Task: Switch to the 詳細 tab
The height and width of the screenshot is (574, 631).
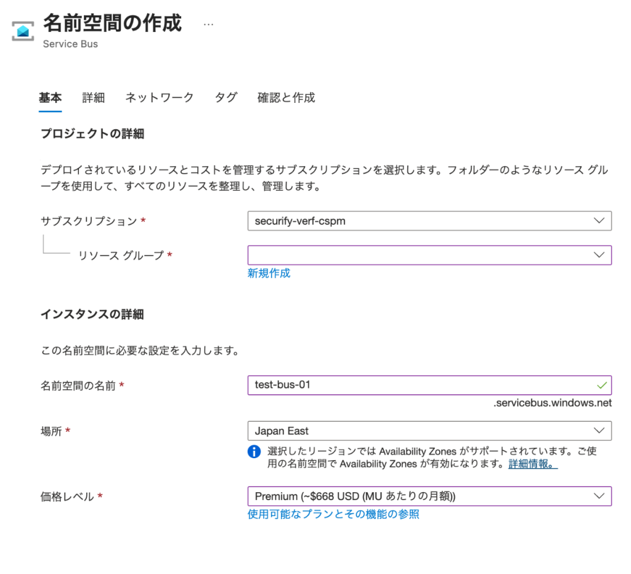Action: pyautogui.click(x=94, y=97)
